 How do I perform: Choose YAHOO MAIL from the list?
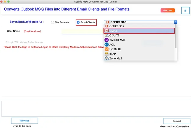pos(140,40)
